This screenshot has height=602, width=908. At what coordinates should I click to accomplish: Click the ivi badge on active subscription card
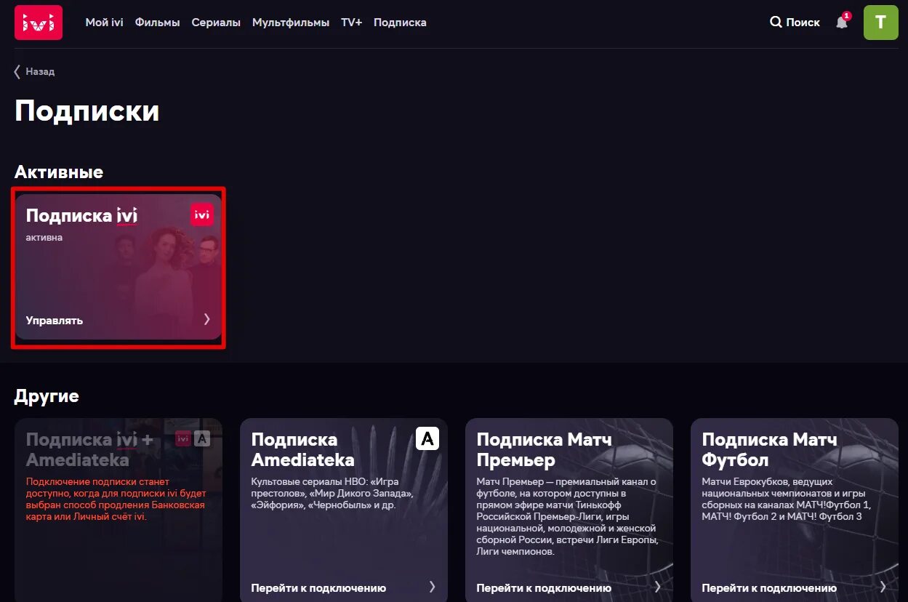(202, 214)
